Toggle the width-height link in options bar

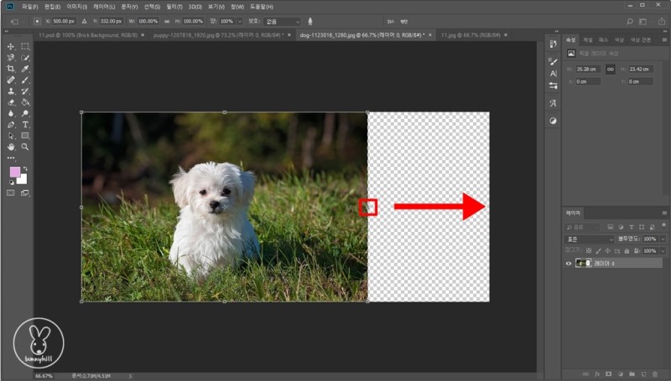click(169, 21)
